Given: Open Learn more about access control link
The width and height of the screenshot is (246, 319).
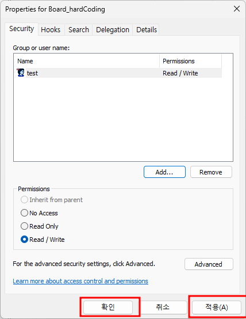Looking at the screenshot, I should pyautogui.click(x=80, y=281).
